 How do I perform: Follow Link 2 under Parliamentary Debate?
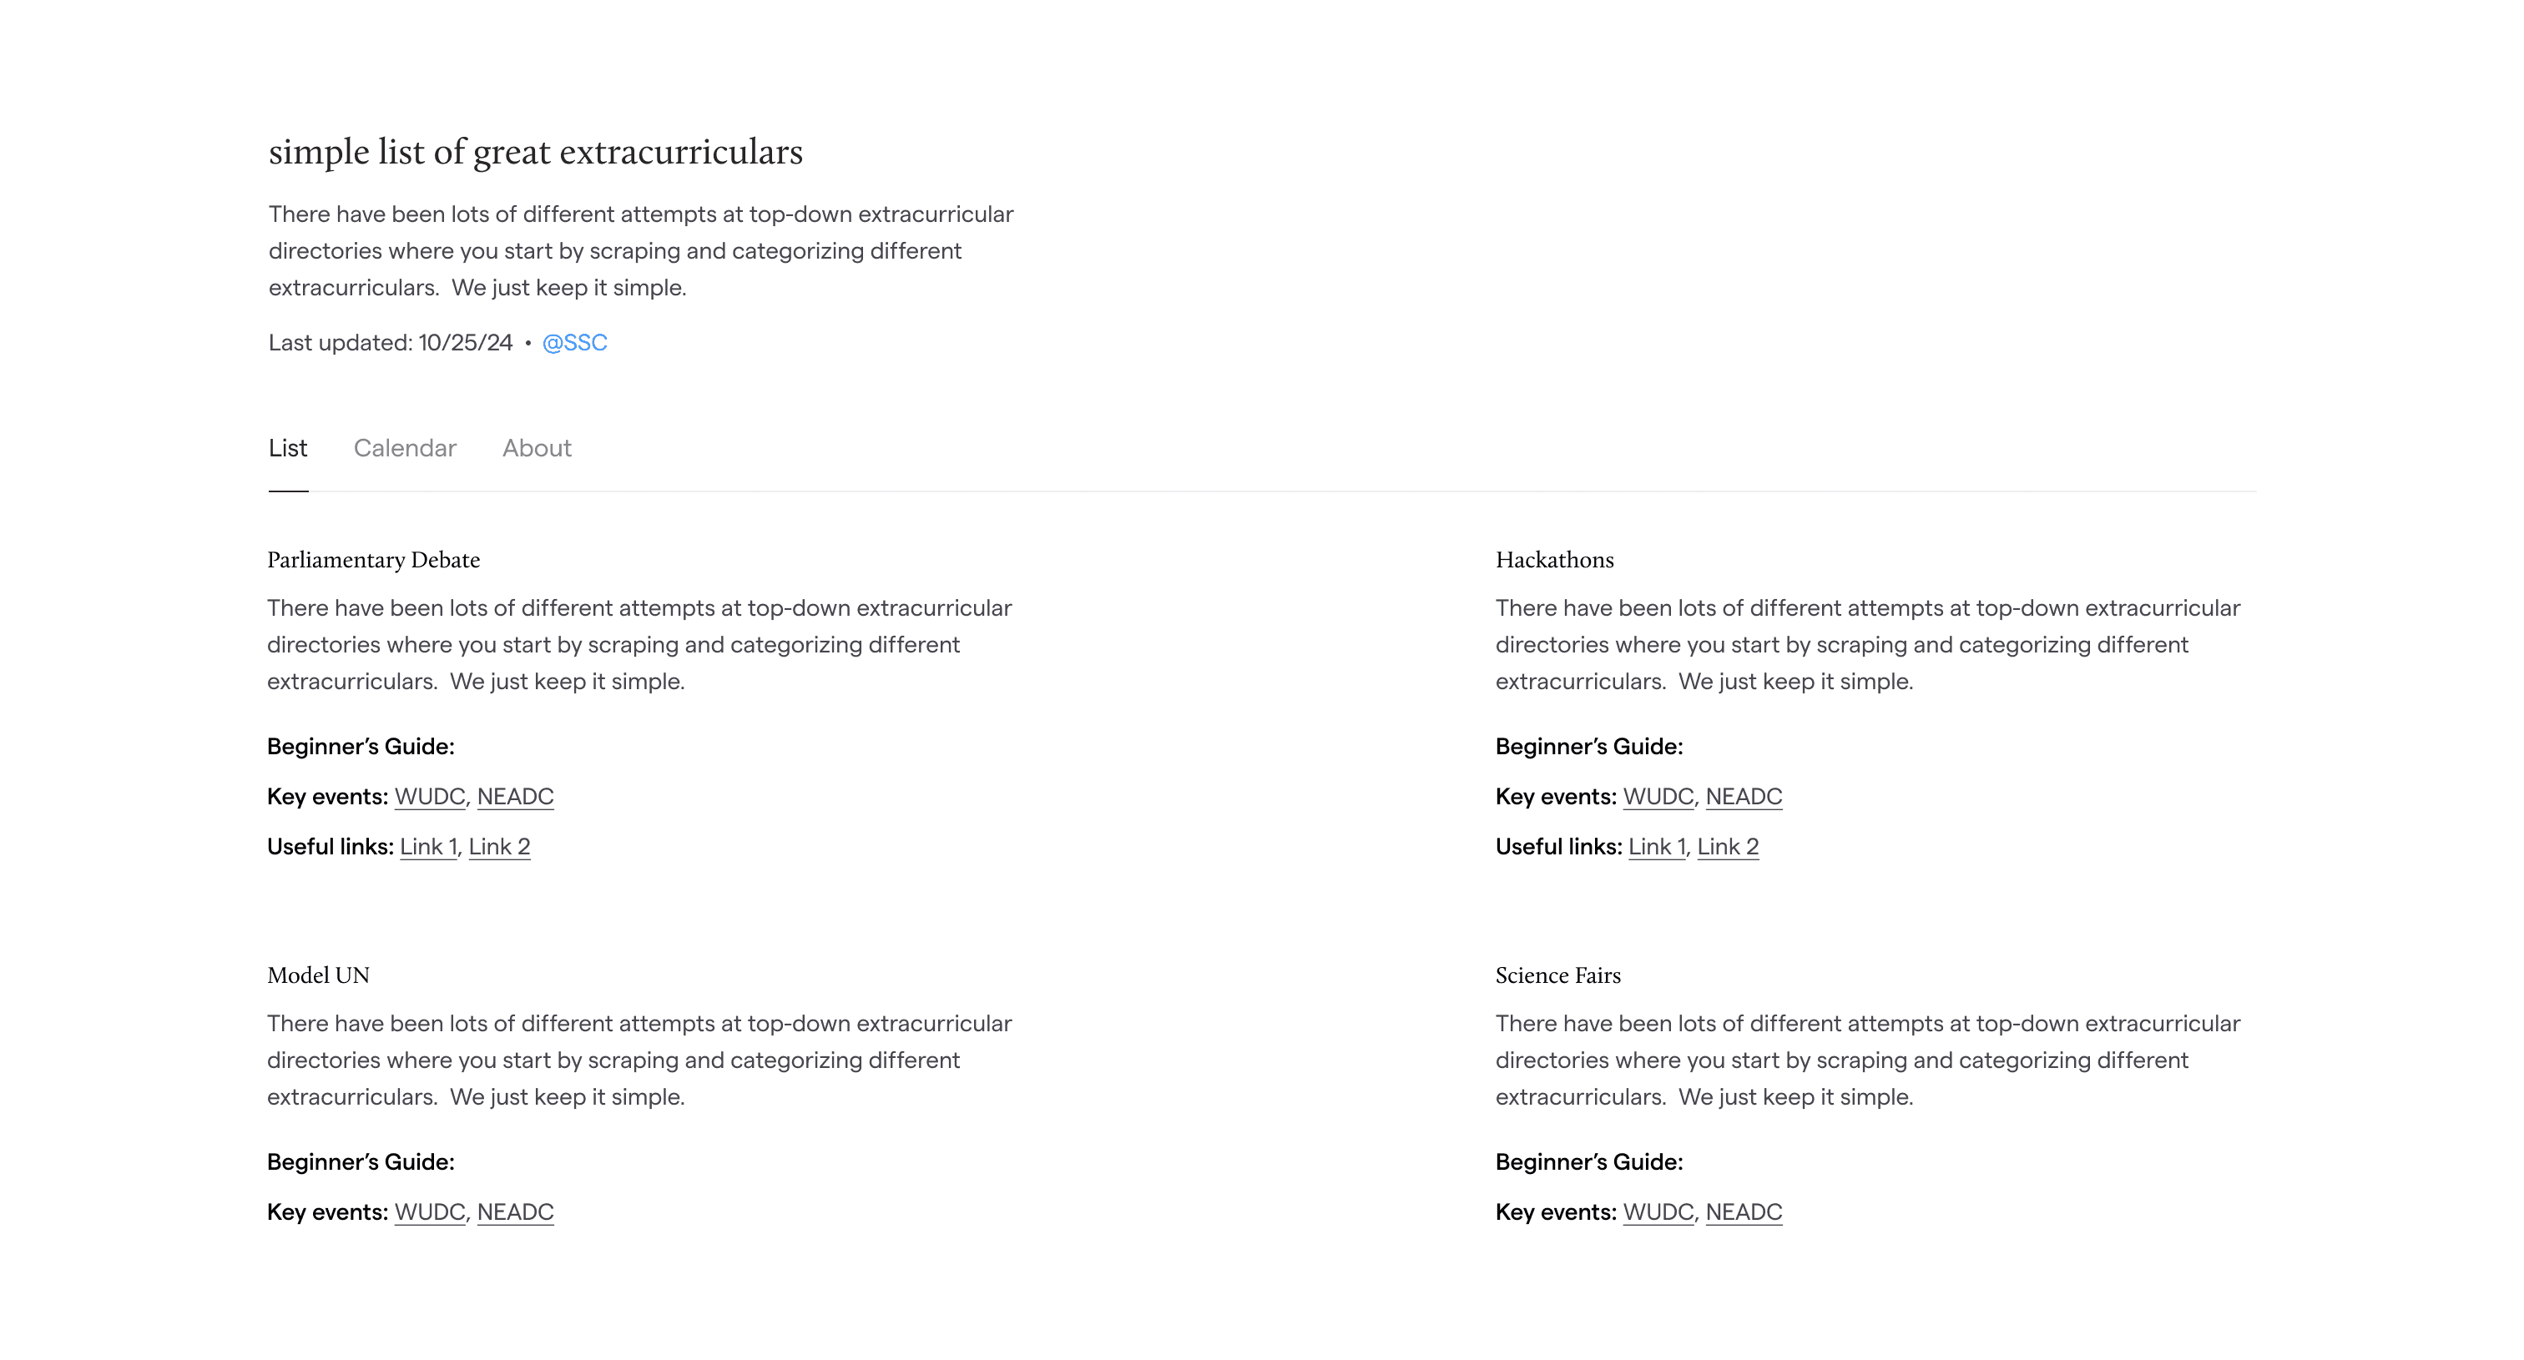click(x=500, y=846)
